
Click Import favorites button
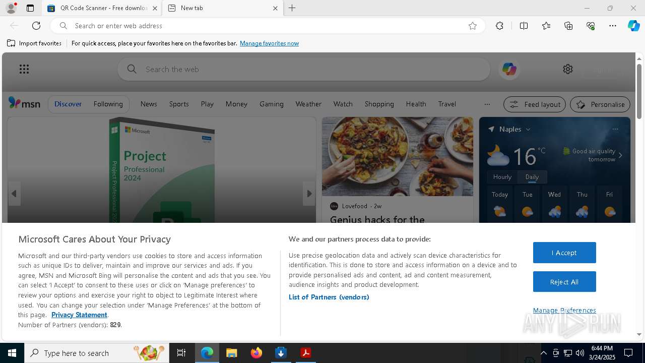34,43
